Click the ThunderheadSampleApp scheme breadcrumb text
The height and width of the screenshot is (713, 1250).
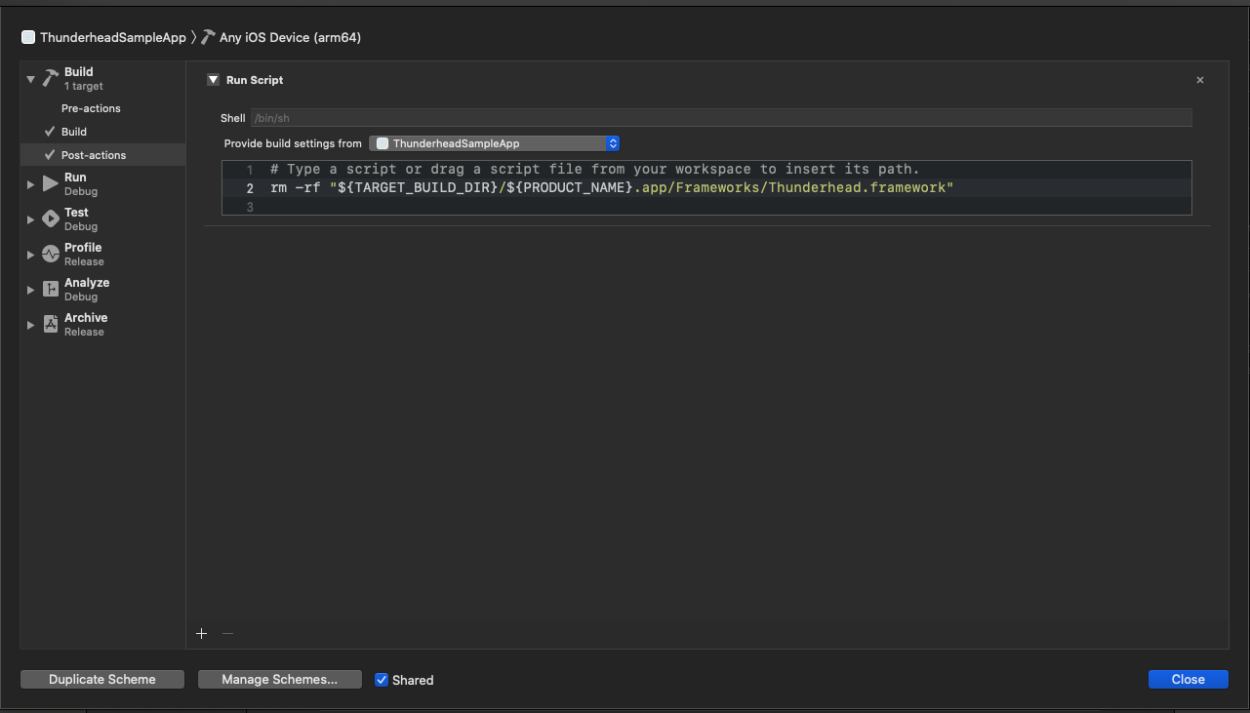tap(113, 38)
